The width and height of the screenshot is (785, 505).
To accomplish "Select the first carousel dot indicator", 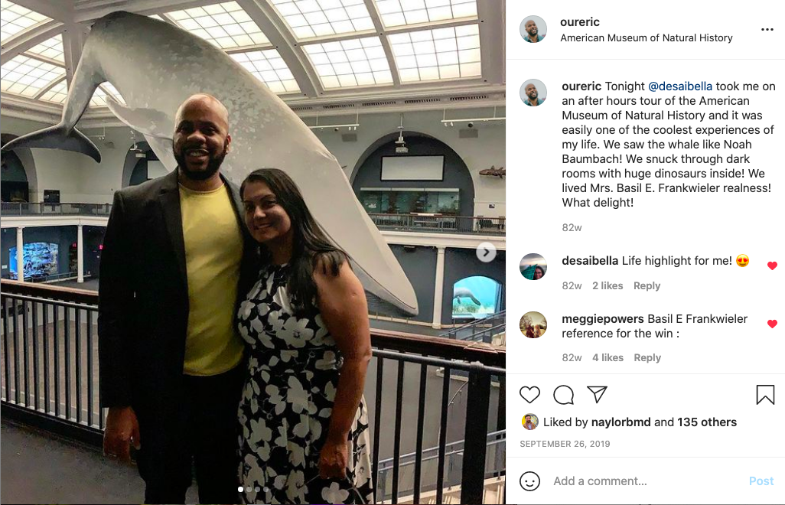I will (241, 489).
